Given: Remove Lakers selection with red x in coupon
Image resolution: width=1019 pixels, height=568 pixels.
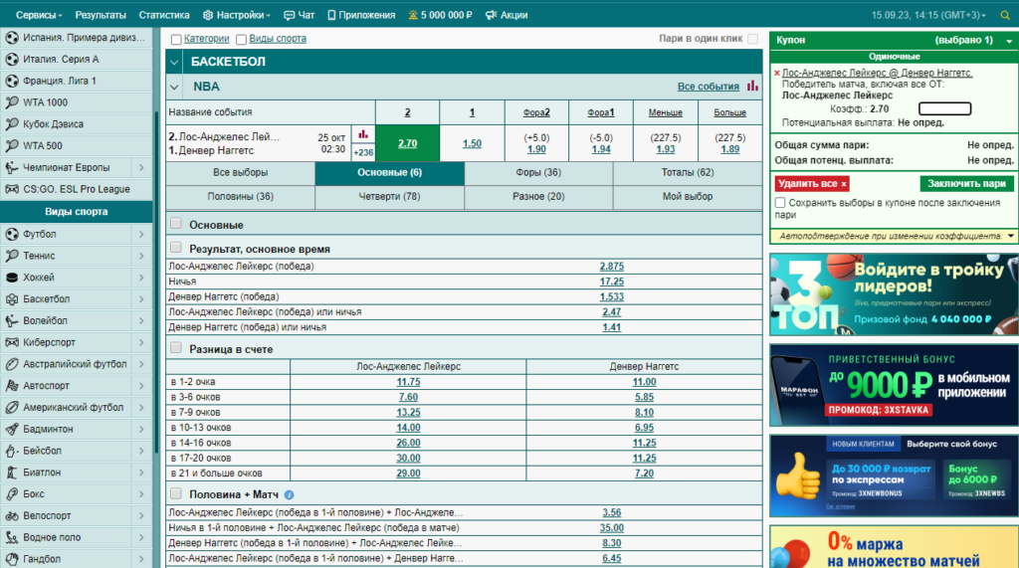Looking at the screenshot, I should coord(776,73).
